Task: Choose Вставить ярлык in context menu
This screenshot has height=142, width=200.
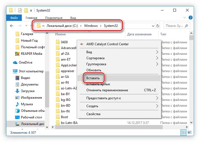Action: [119, 84]
